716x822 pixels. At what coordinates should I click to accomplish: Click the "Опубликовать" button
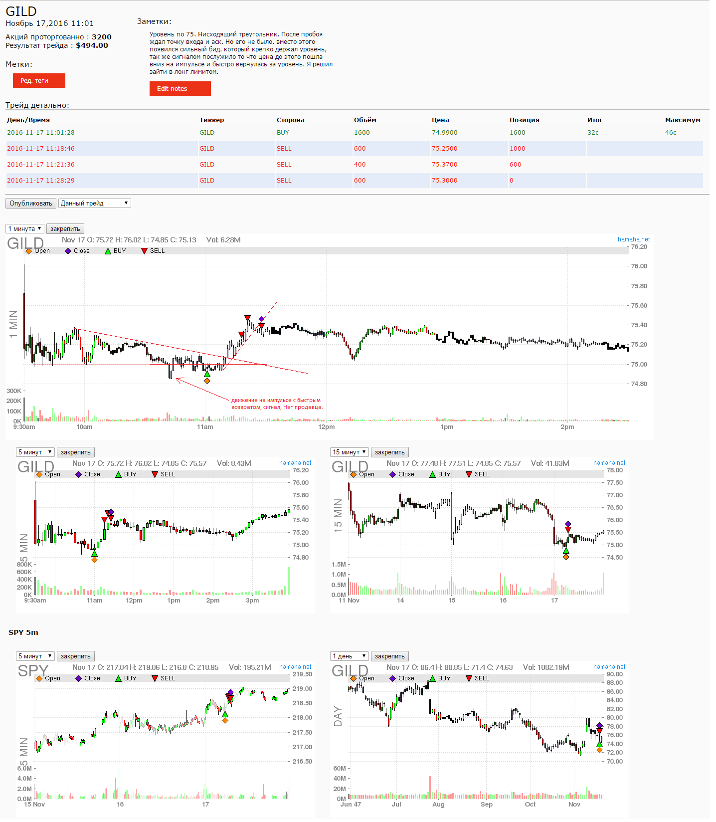coord(31,203)
